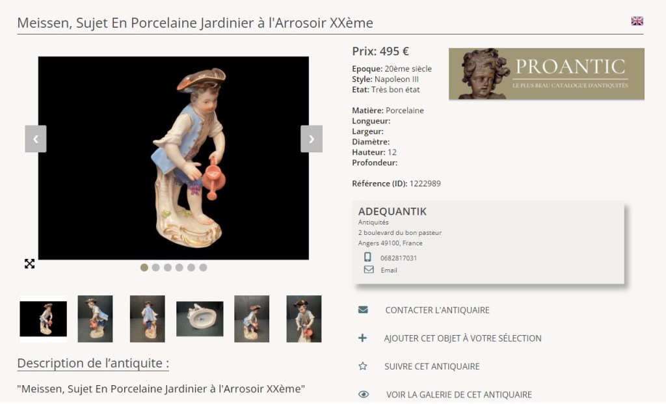Click the email envelope icon in dealer card
This screenshot has width=666, height=404.
point(368,270)
